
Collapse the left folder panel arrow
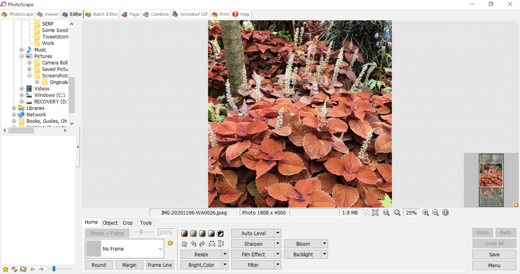[78, 147]
